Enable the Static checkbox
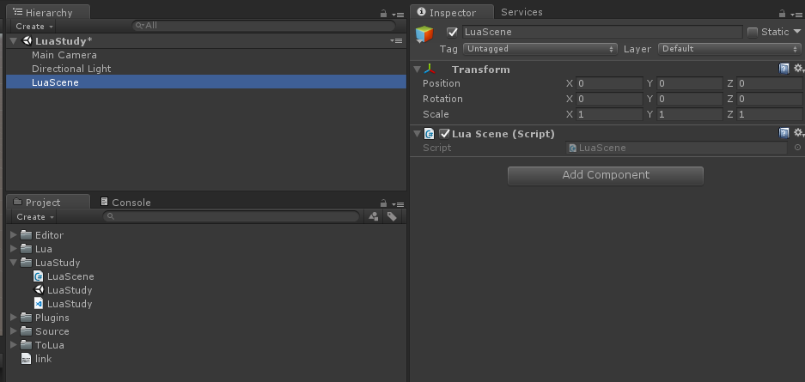Viewport: 805px width, 382px height. [753, 32]
